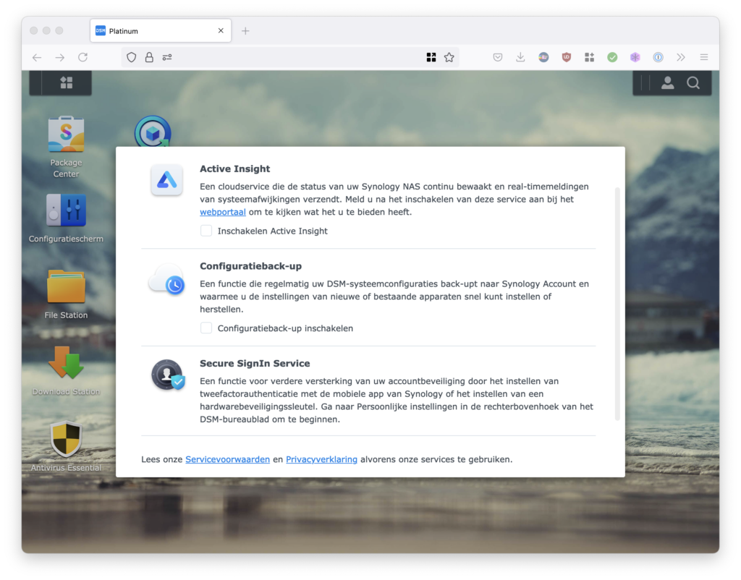
Task: Go back with the browser back arrow
Action: click(37, 58)
